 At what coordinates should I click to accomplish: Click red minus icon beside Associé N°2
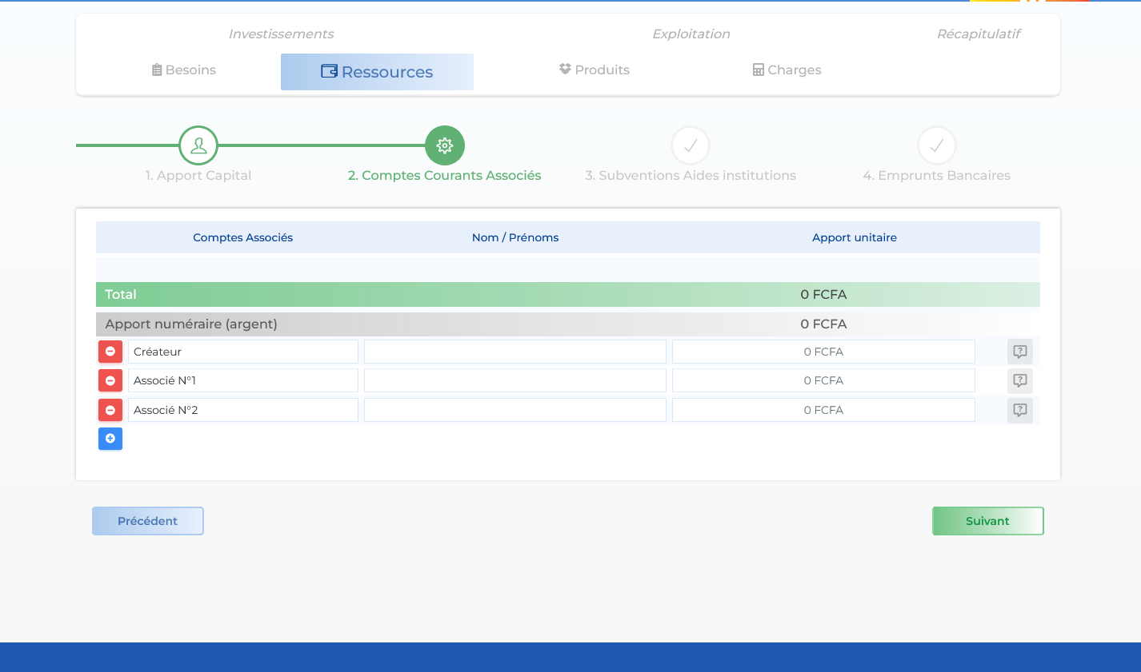[110, 410]
